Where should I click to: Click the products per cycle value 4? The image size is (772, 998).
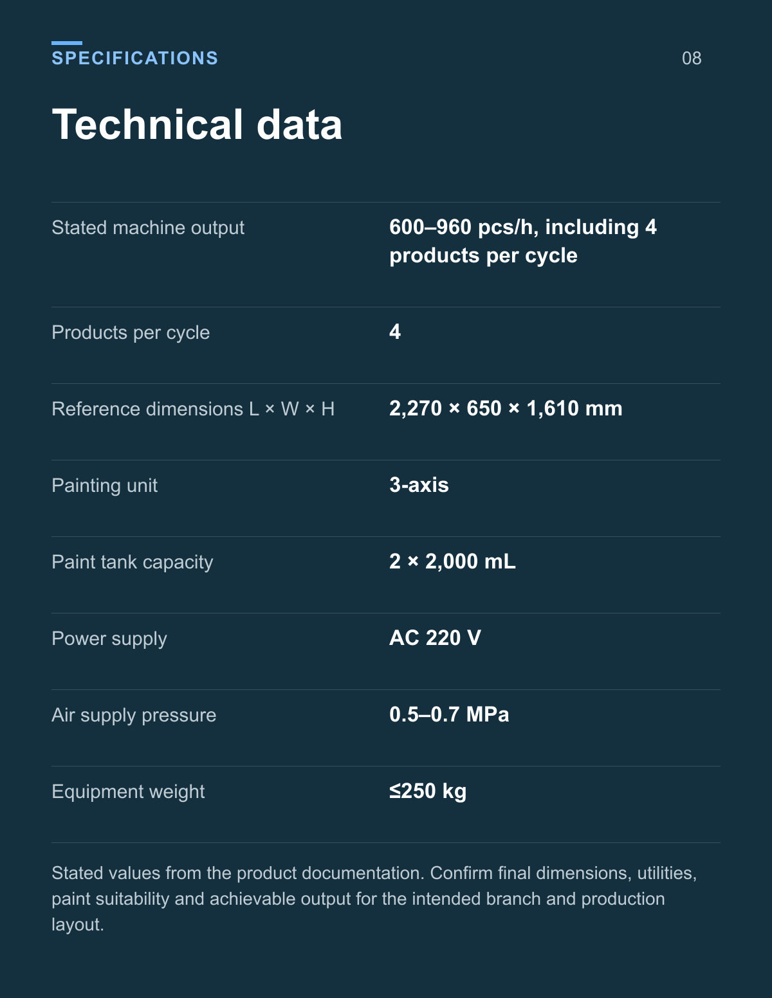(395, 332)
